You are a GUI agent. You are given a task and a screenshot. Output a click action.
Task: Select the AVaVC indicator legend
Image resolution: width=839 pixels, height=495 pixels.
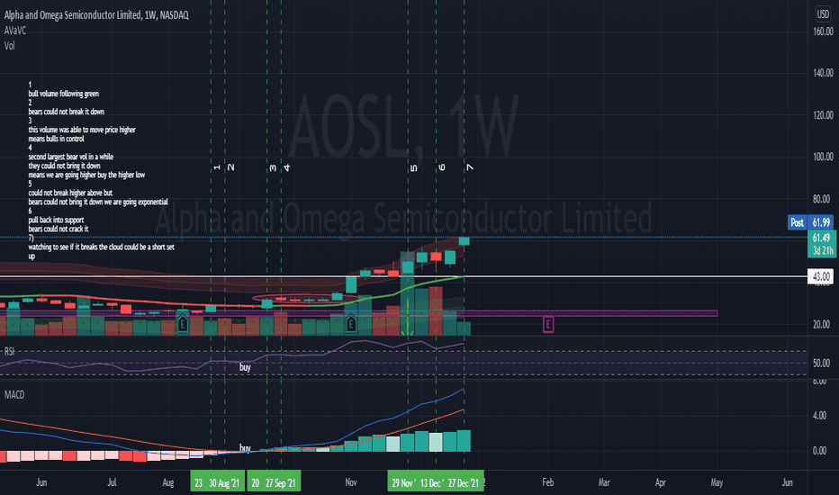click(15, 31)
